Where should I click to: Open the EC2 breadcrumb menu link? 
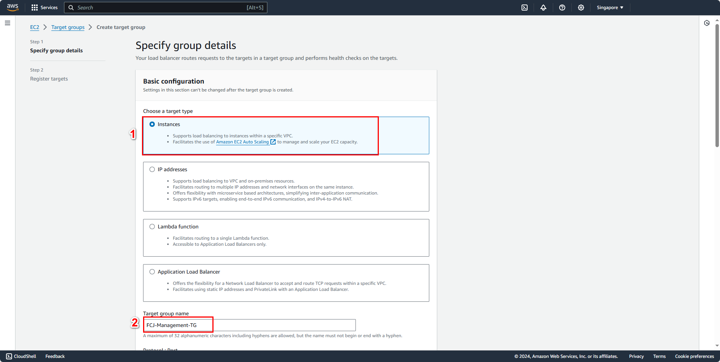(35, 27)
